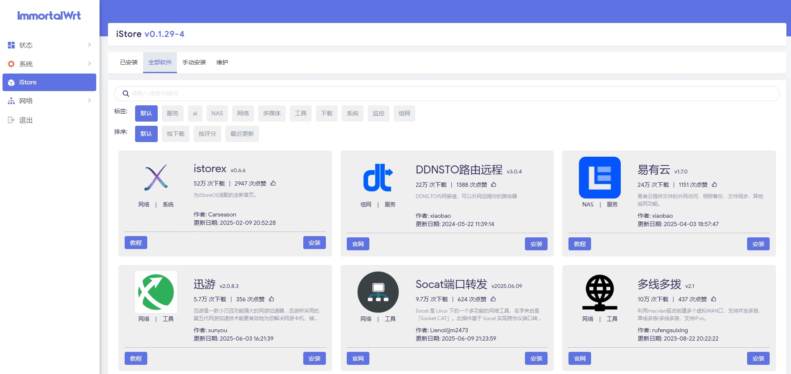Click the iStore cube icon

(x=11, y=83)
